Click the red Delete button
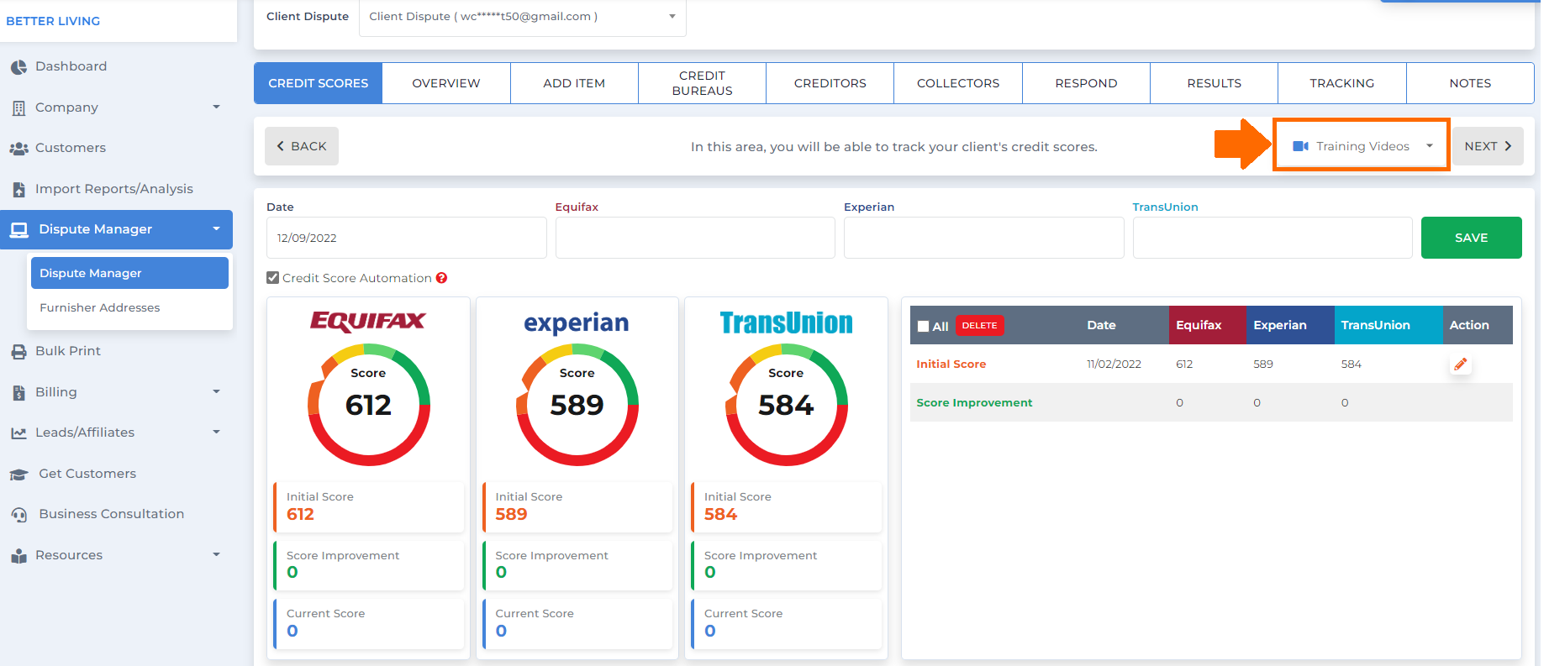The height and width of the screenshot is (666, 1565). tap(979, 326)
